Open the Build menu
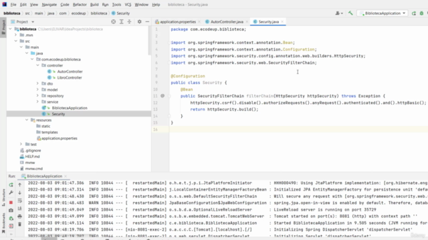 click(94, 5)
